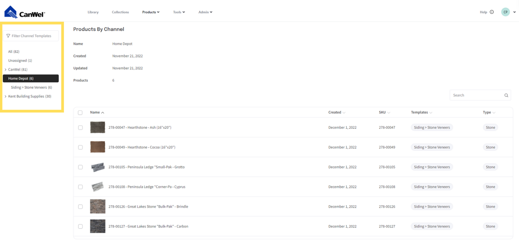Open the Products dropdown menu

(x=151, y=12)
